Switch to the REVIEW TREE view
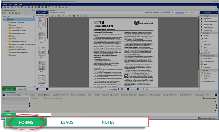 coord(23,89)
